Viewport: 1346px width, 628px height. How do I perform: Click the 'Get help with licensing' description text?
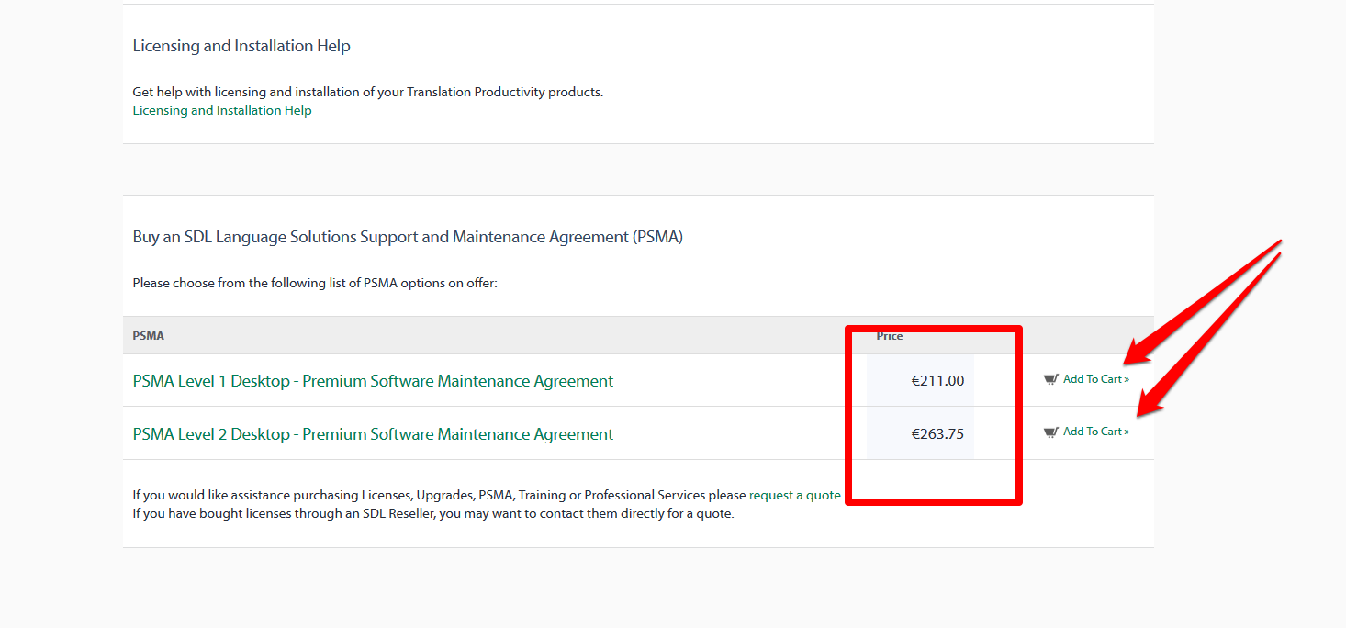[x=368, y=92]
